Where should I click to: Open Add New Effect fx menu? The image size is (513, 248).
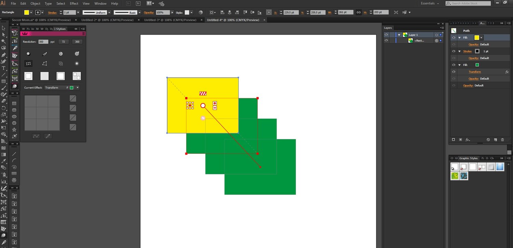[x=468, y=140]
